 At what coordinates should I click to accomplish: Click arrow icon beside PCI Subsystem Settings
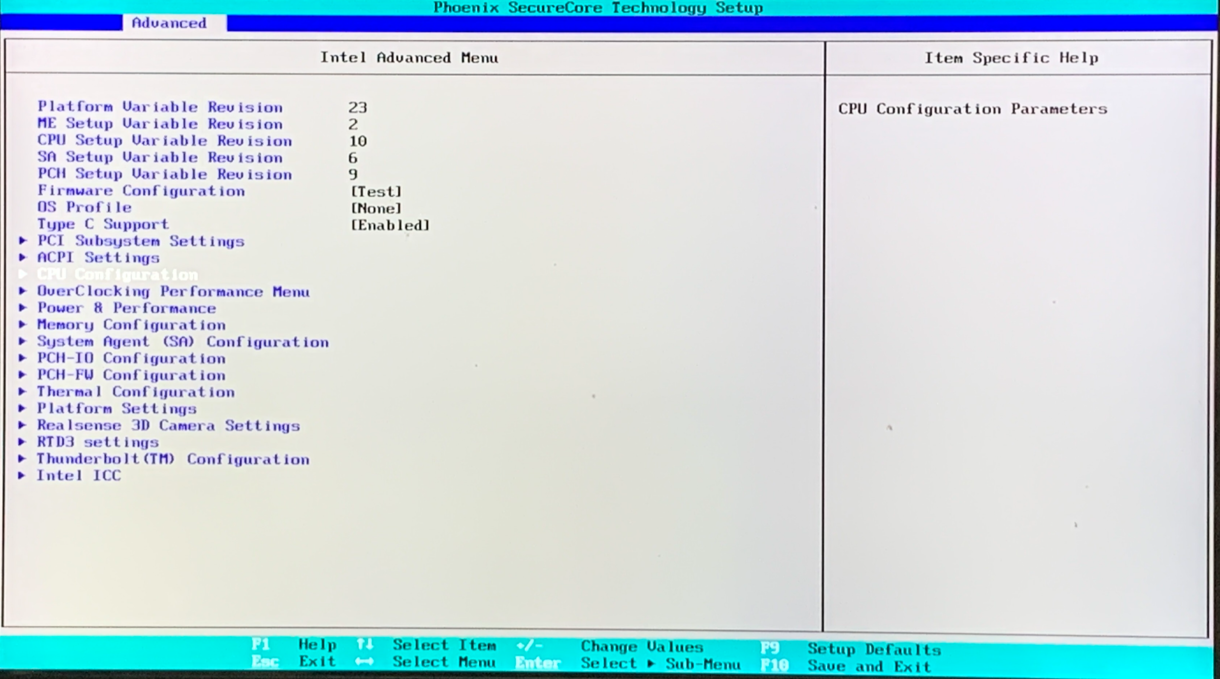click(22, 241)
